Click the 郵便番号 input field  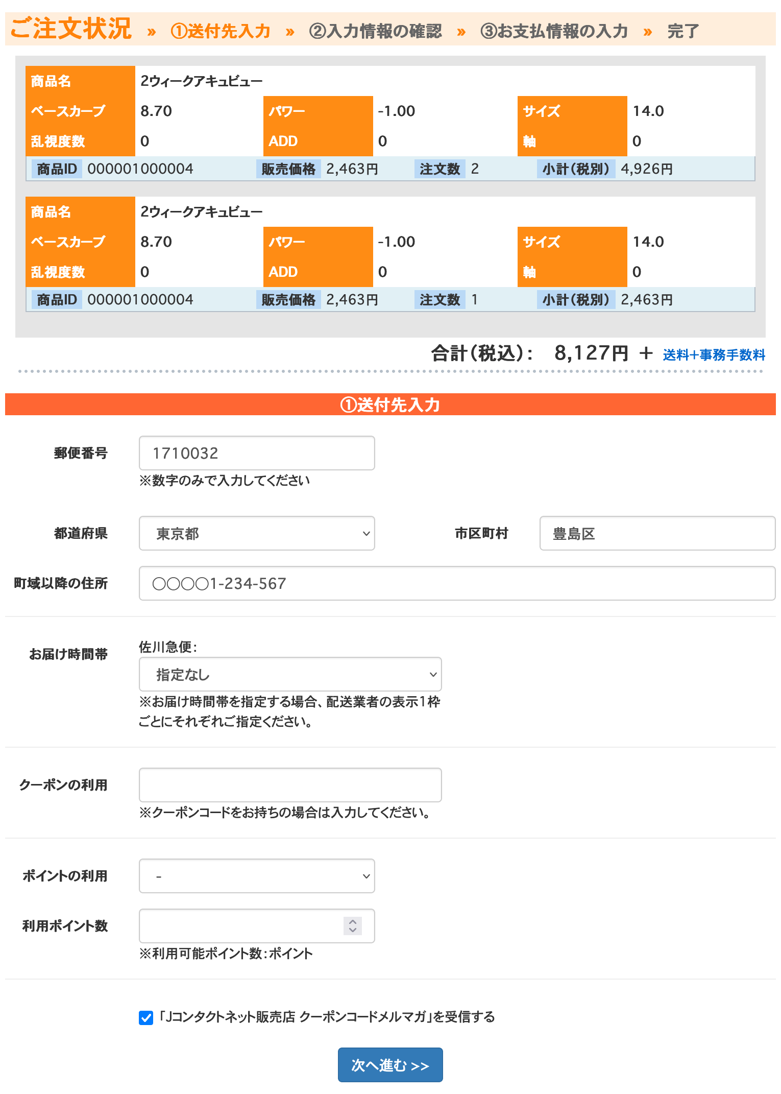pos(257,453)
